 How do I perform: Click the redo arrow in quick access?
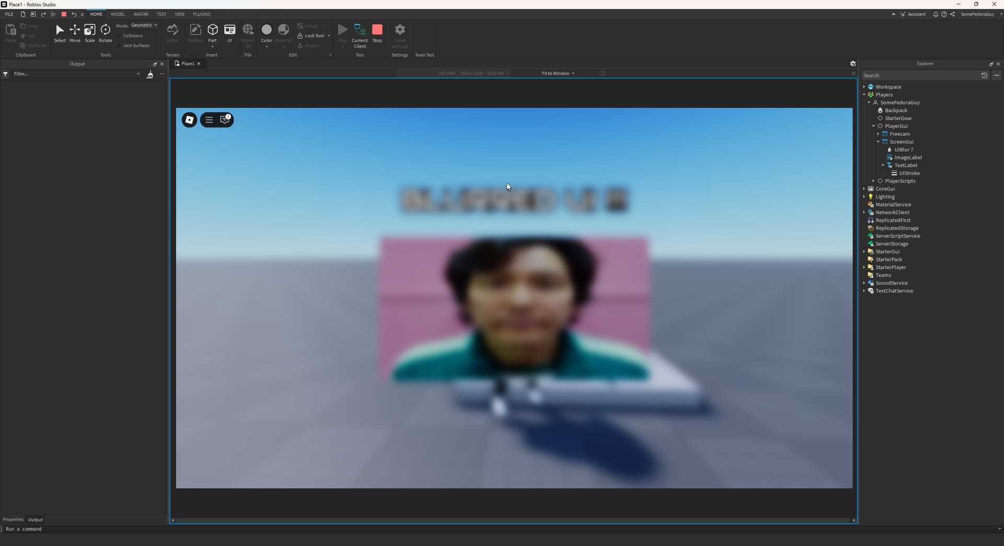(43, 14)
